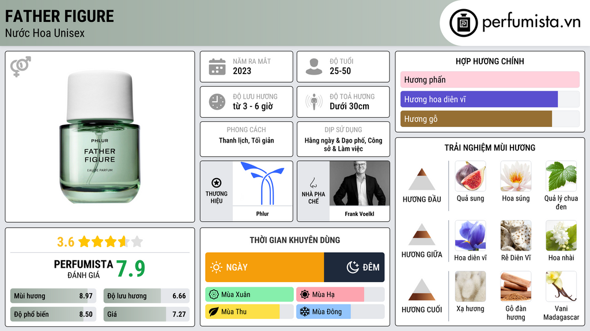Click the Vani Madagascar vanilla image

(561, 286)
